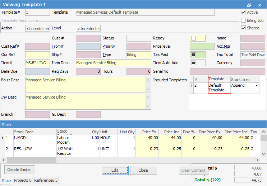Click the Item Desc. input field
This screenshot has width=267, height=186.
click(x=113, y=63)
